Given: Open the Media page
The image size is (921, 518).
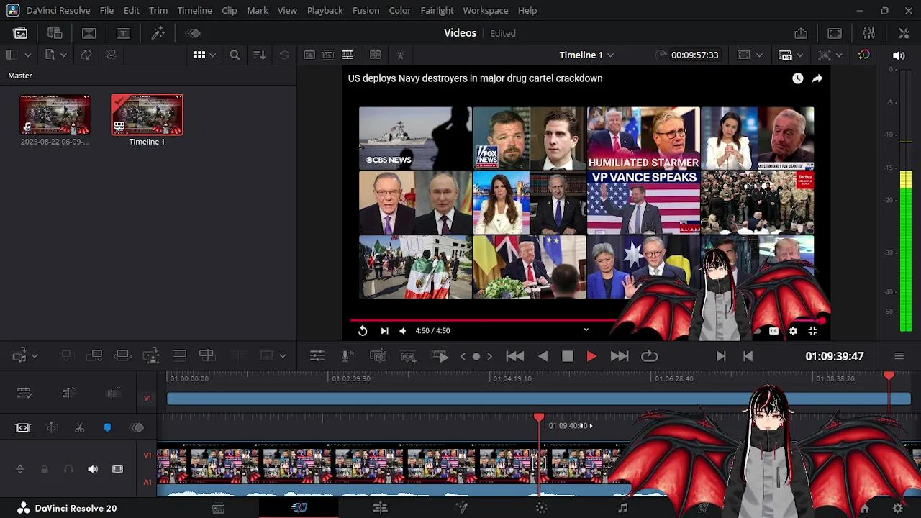Looking at the screenshot, I should click(x=219, y=508).
